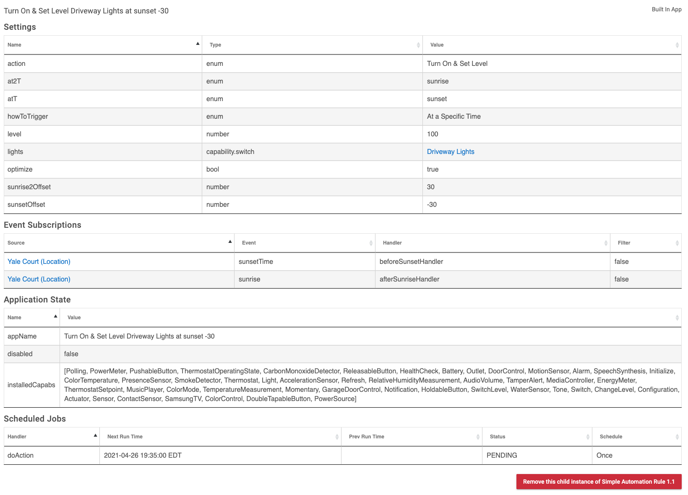
Task: Open the Driveway Lights device link
Action: pos(451,152)
